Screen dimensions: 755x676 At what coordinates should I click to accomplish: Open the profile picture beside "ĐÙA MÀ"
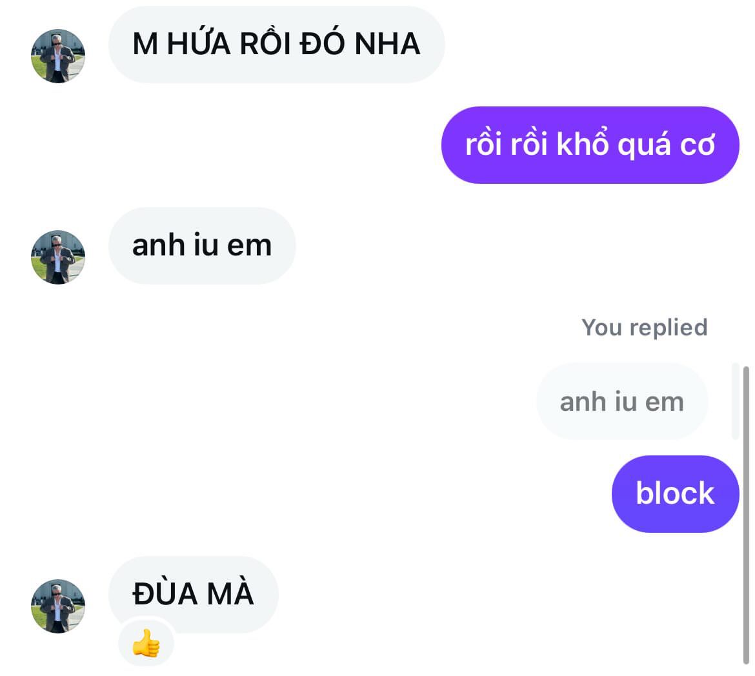coord(58,606)
